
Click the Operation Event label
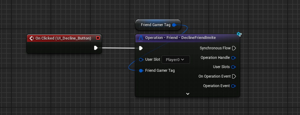coord(216,86)
